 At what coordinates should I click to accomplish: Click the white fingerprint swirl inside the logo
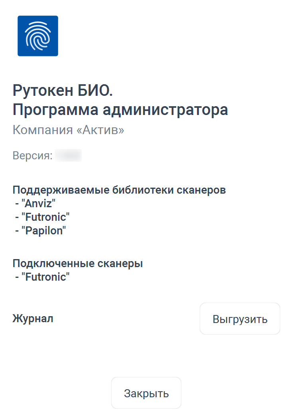point(38,36)
